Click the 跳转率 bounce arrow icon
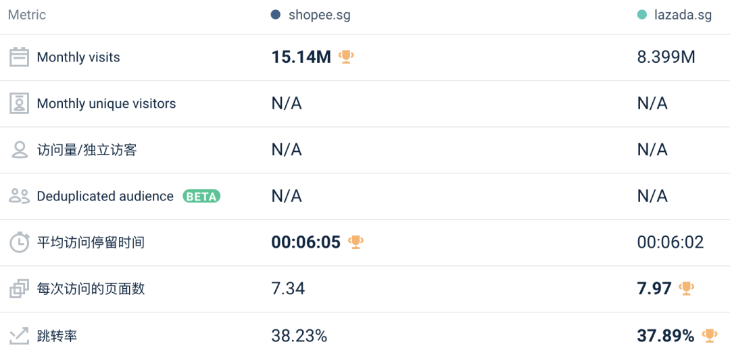Image resolution: width=730 pixels, height=359 pixels. pyautogui.click(x=20, y=335)
